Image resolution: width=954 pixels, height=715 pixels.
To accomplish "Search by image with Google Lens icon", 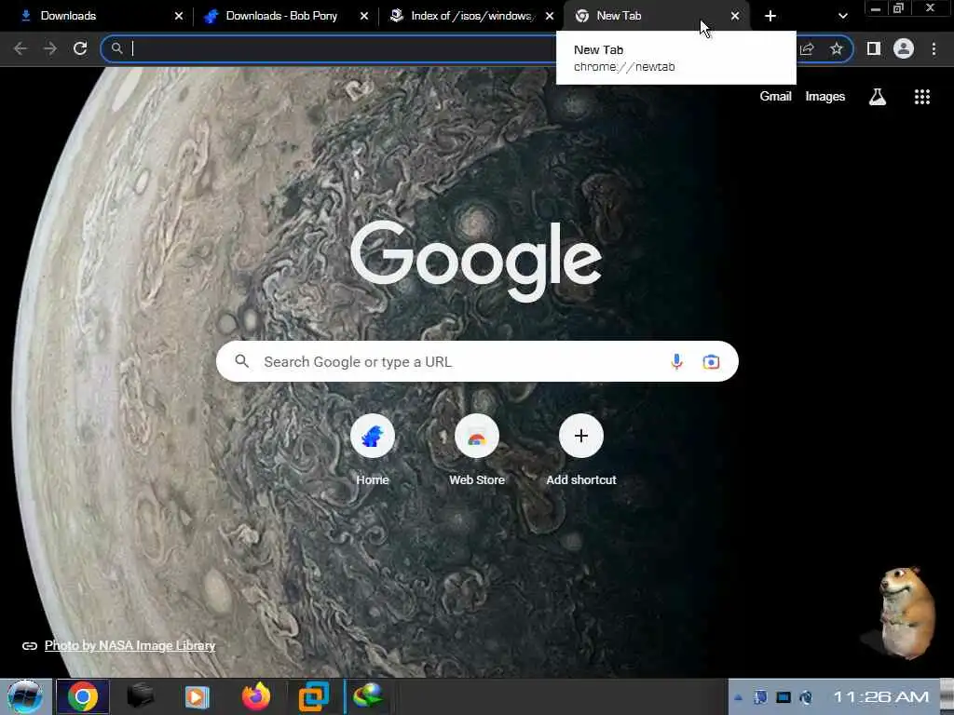I will [711, 362].
